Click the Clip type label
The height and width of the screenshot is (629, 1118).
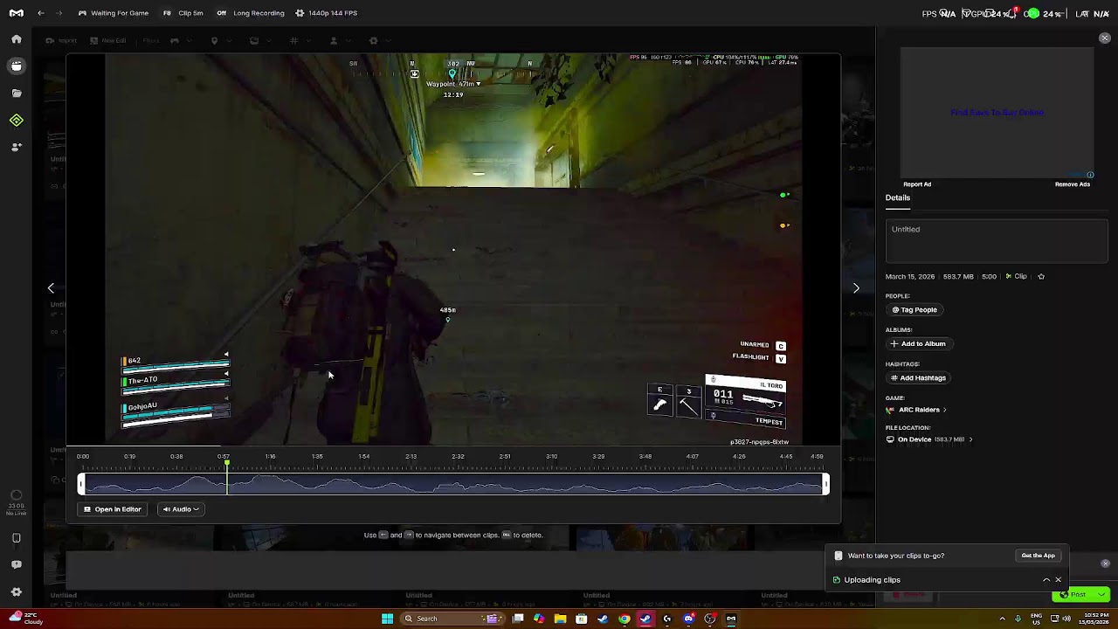click(x=1016, y=276)
